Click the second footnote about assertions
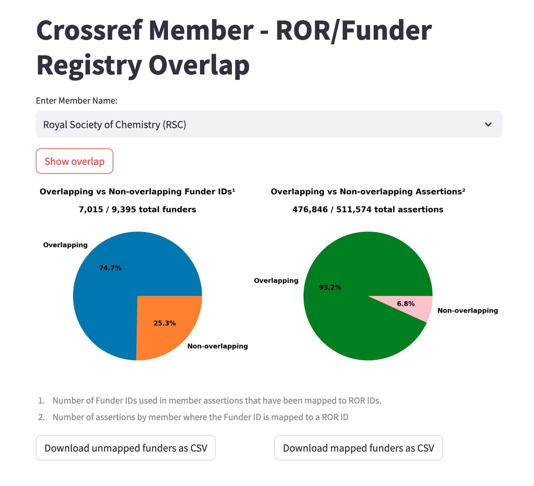534x486 pixels. pos(200,417)
